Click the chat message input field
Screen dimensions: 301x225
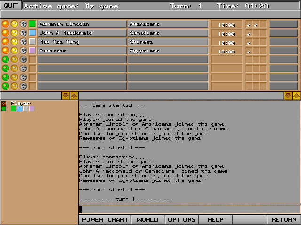click(x=189, y=209)
